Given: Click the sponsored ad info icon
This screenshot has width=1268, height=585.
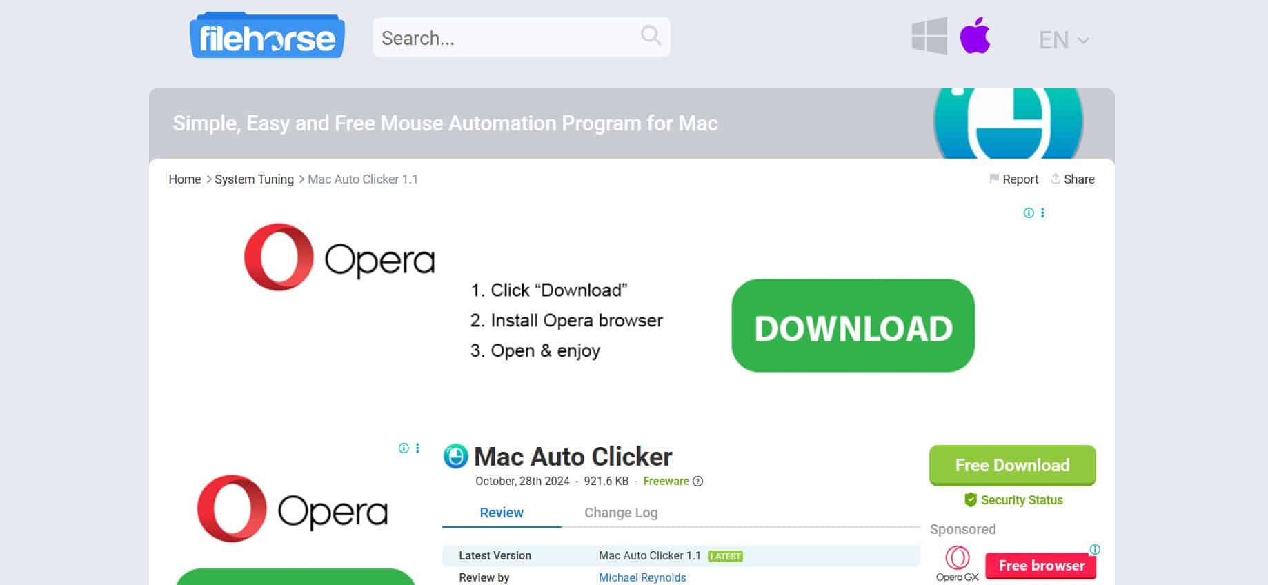Looking at the screenshot, I should (1095, 550).
